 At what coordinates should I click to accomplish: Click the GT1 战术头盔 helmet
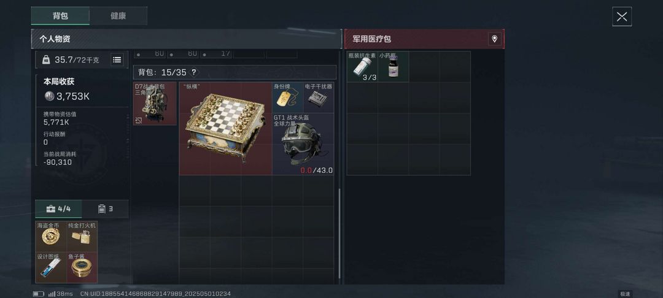(303, 144)
